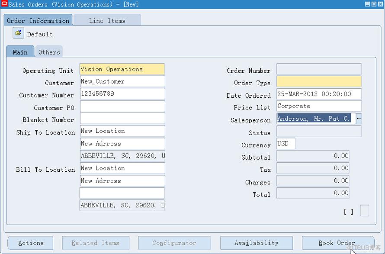Image resolution: width=385 pixels, height=254 pixels.
Task: Click Bill To address line field
Action: 122,181
